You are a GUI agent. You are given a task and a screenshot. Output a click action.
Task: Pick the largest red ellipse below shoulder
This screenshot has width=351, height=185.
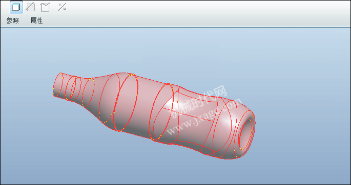click(126, 102)
